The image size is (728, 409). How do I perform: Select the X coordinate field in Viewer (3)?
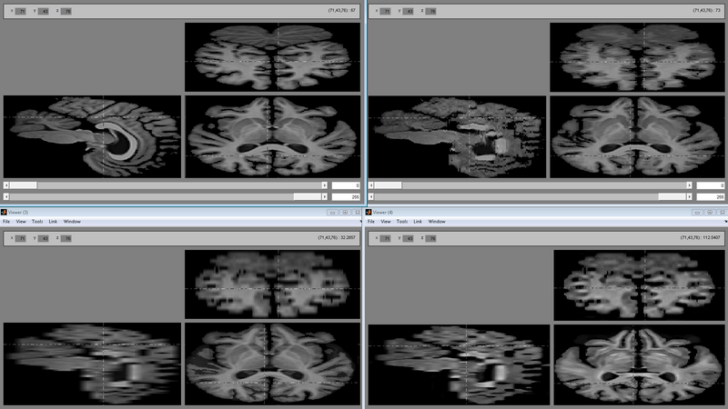point(23,238)
